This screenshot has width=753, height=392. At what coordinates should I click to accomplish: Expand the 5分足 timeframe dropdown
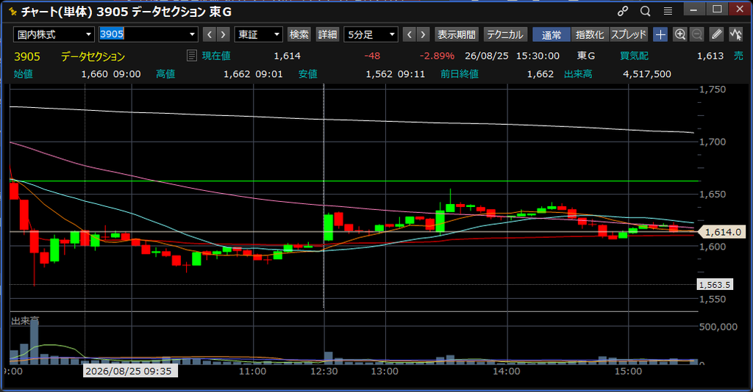pyautogui.click(x=371, y=35)
